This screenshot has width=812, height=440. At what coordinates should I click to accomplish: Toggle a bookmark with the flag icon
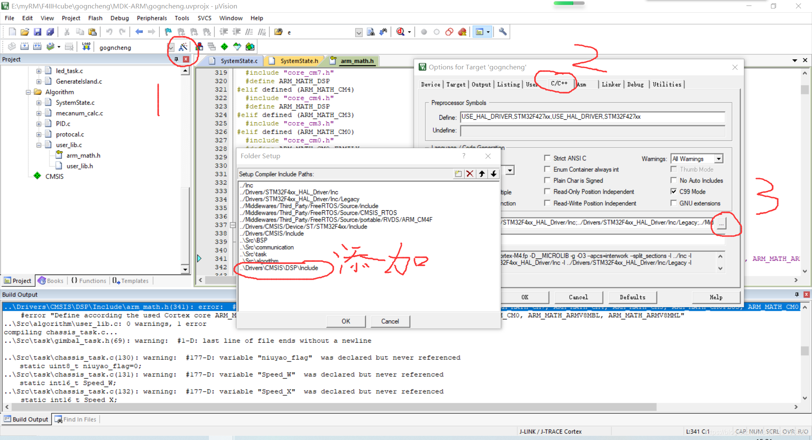[168, 32]
